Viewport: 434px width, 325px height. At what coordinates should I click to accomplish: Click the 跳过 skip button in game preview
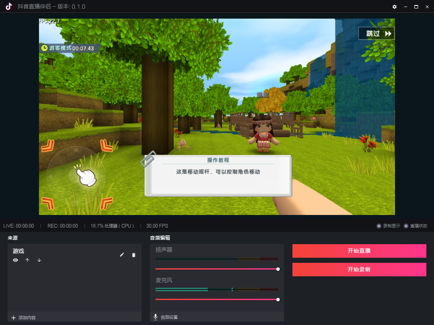376,33
